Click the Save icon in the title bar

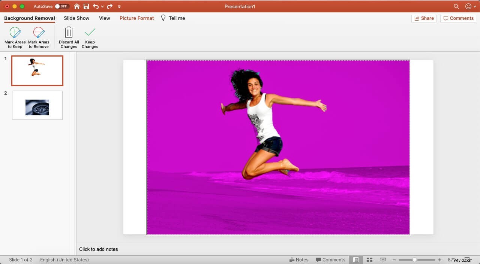[86, 6]
